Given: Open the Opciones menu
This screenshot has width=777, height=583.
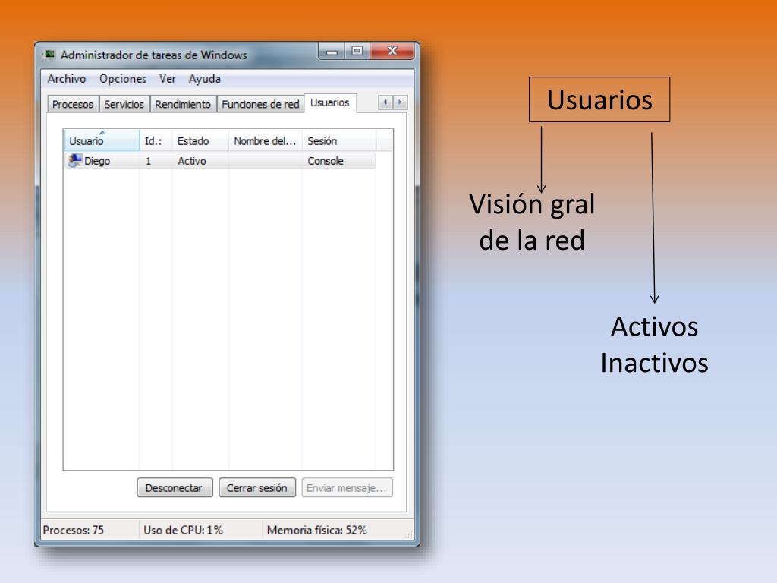Looking at the screenshot, I should click(123, 79).
